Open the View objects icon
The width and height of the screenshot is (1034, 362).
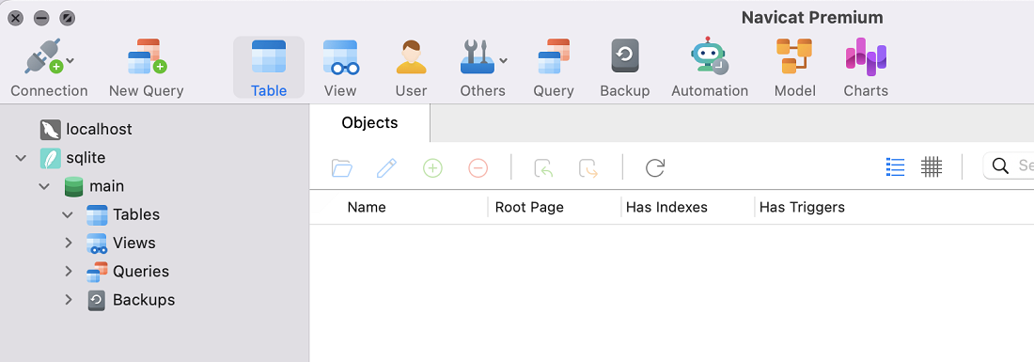point(340,56)
